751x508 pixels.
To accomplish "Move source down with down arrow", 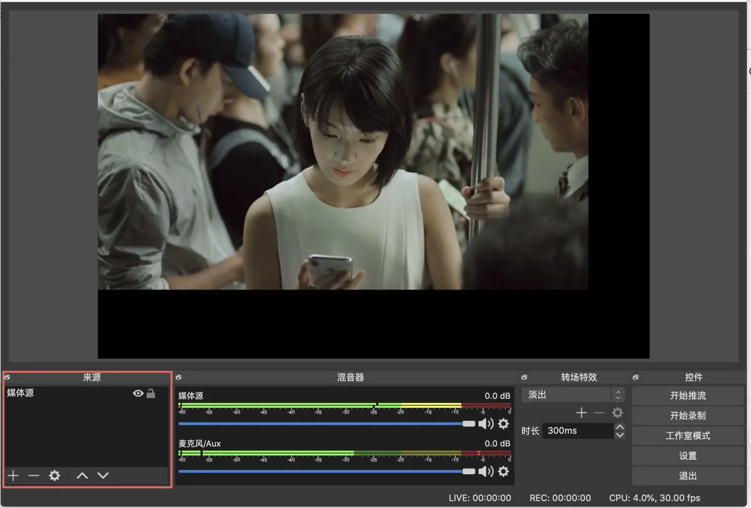I will [x=103, y=475].
